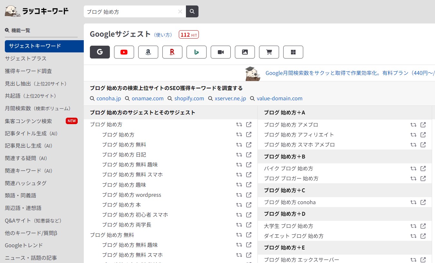
Task: Re-search icon for ブログ 始め方 本
Action: pos(239,204)
